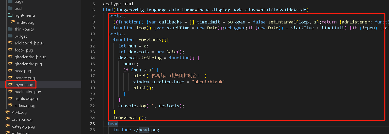
Task: Collapse the right-menu folder
Action: click(25, 15)
